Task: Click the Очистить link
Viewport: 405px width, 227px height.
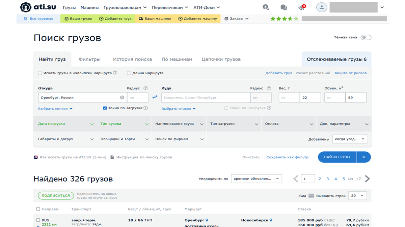Action: [x=251, y=157]
